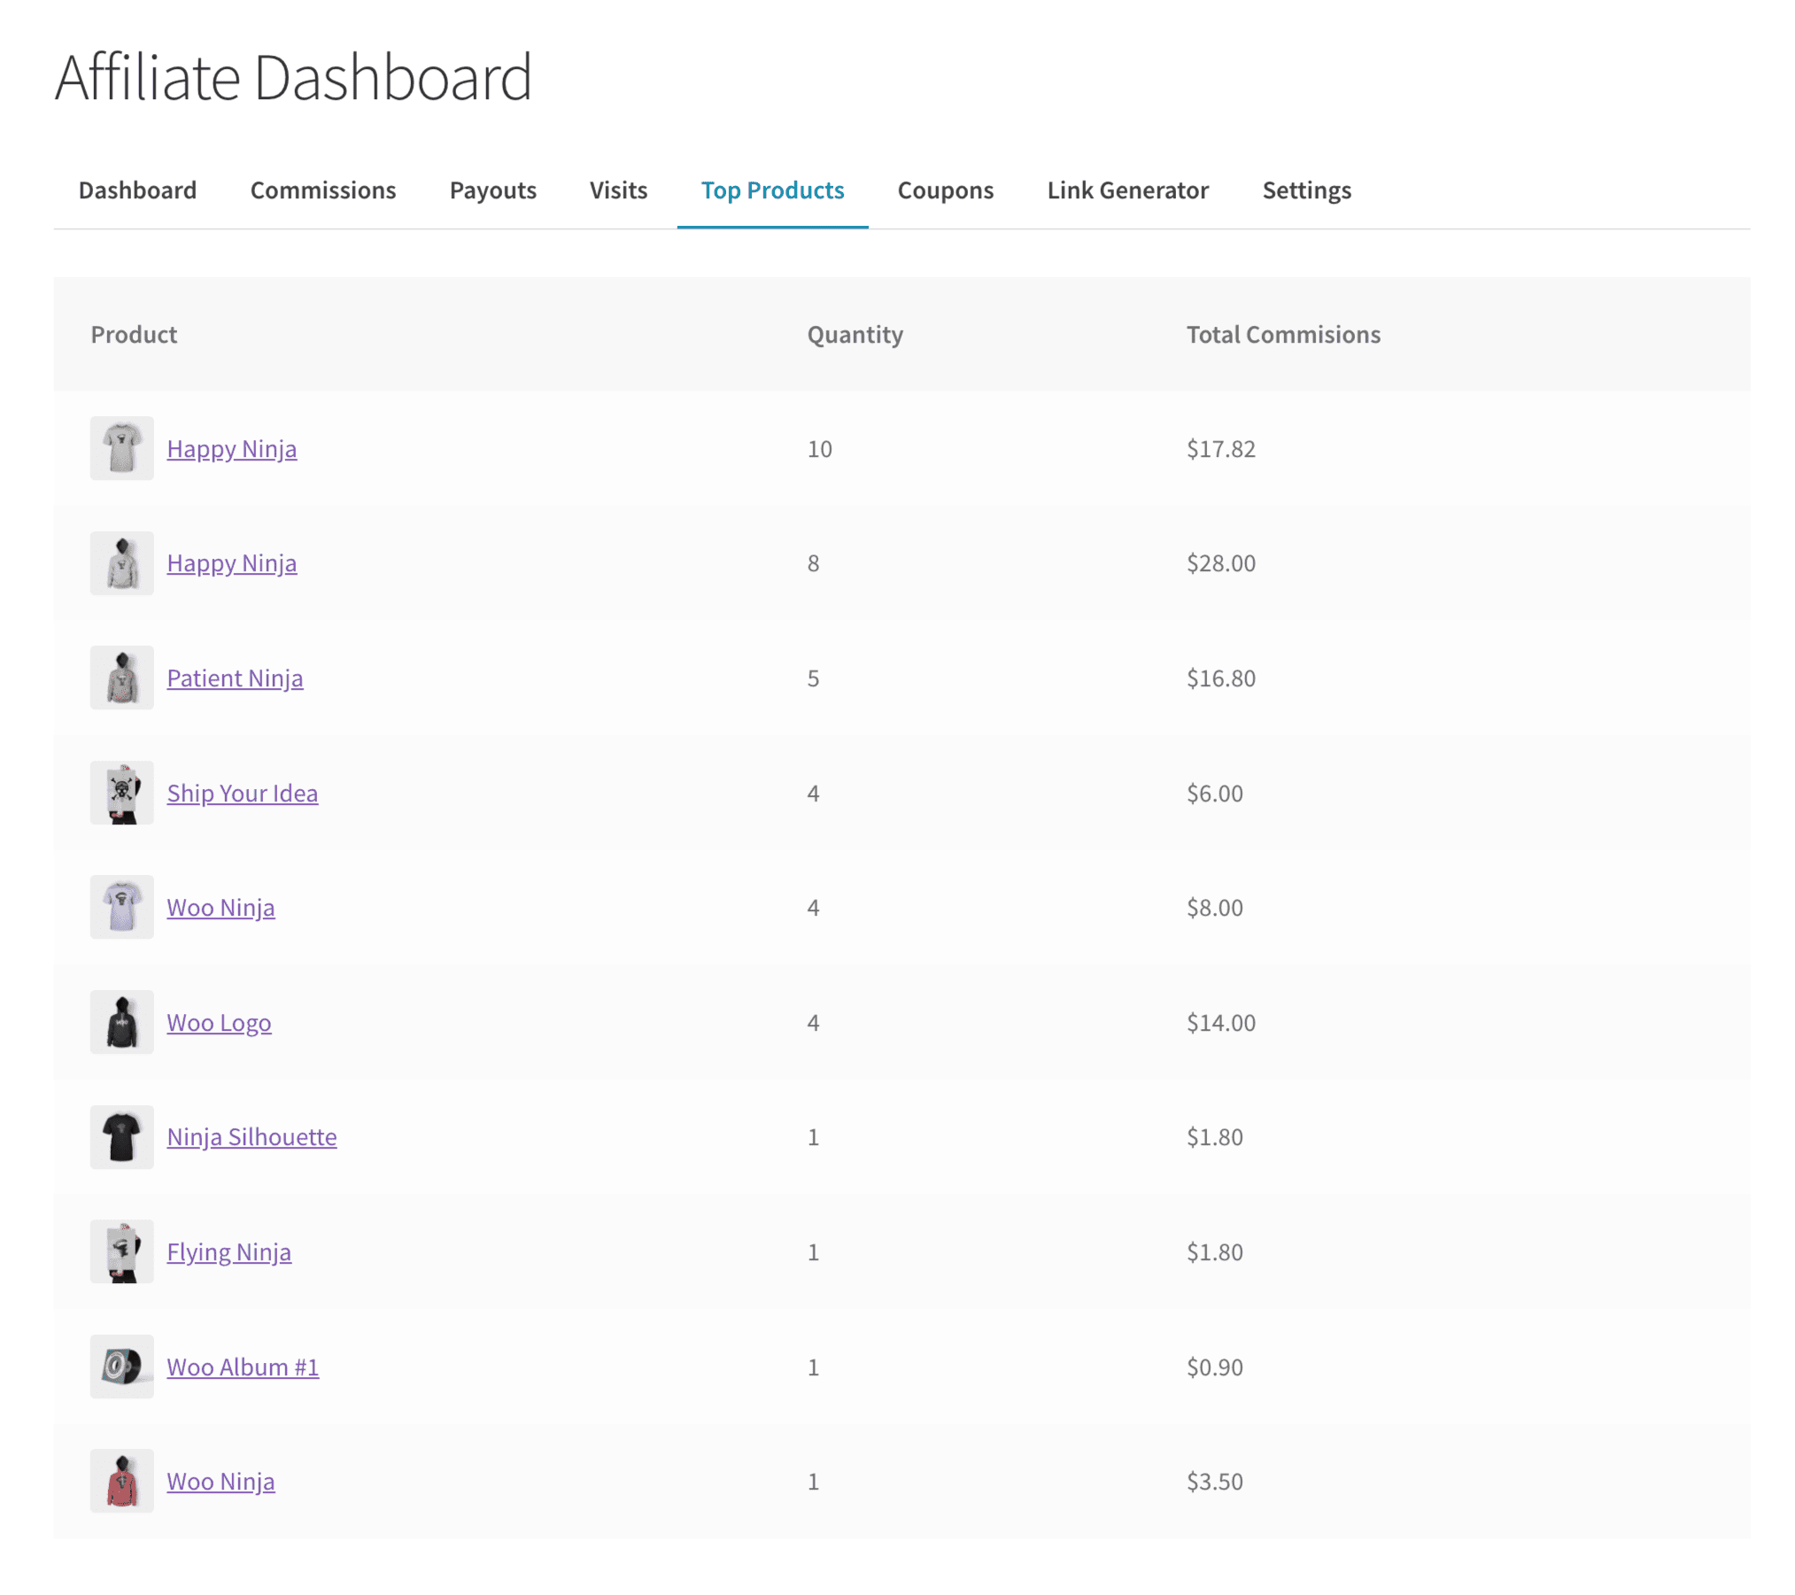
Task: Open the Flying Ninja product link
Action: (x=228, y=1252)
